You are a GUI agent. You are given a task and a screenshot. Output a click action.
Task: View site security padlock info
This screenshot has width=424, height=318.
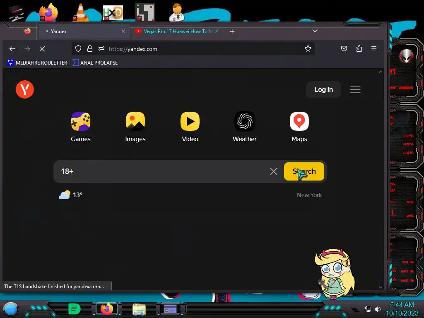[90, 49]
